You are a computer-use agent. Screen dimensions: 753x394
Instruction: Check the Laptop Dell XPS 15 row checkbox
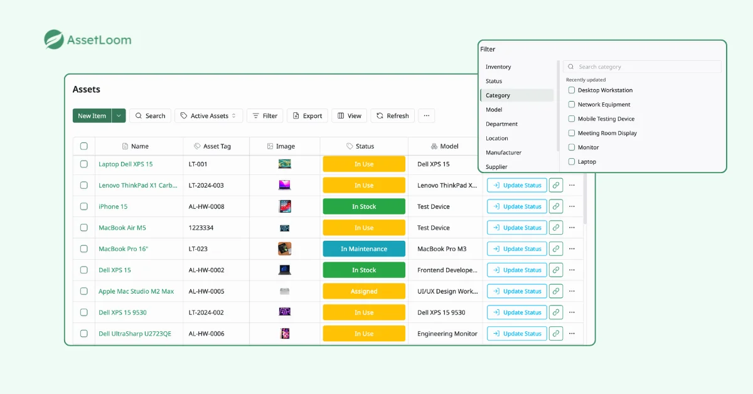pos(84,164)
